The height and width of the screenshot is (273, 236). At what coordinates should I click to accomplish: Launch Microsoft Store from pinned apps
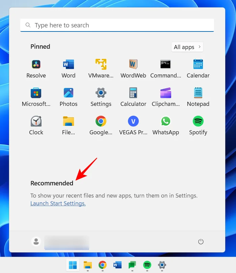coord(36,97)
